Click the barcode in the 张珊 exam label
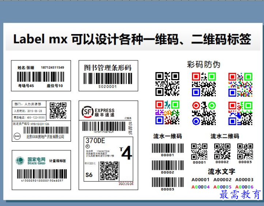Image resolution: width=264 pixels, height=206 pixels. coord(41,77)
